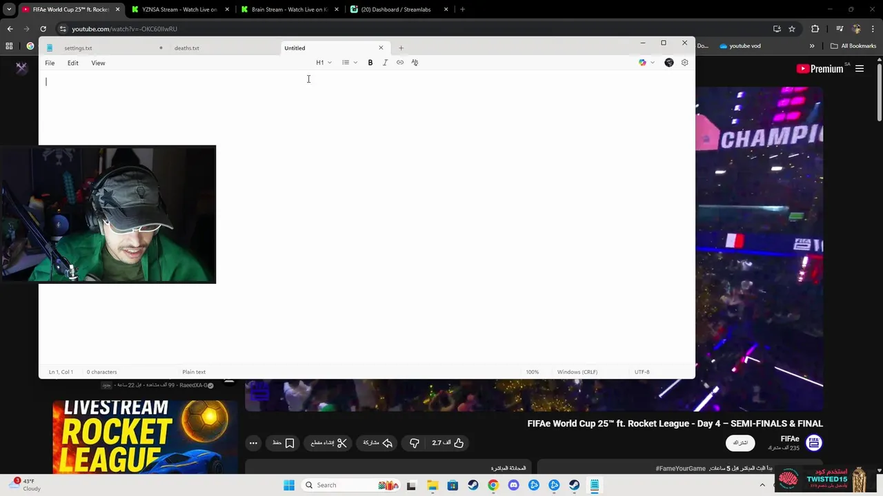The image size is (883, 496).
Task: Open YouTube hamburger guide menu
Action: [860, 69]
